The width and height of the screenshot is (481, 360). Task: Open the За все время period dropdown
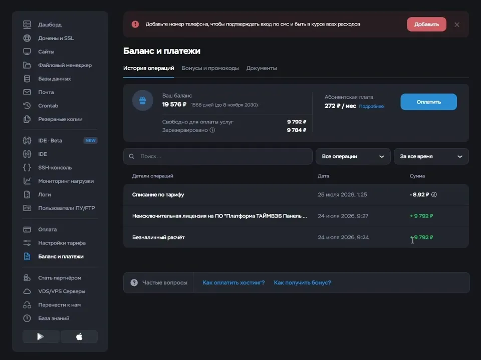coord(431,156)
